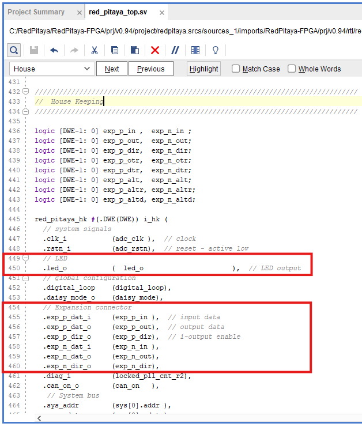Select the red_pitaya_top.sv tab

click(118, 12)
